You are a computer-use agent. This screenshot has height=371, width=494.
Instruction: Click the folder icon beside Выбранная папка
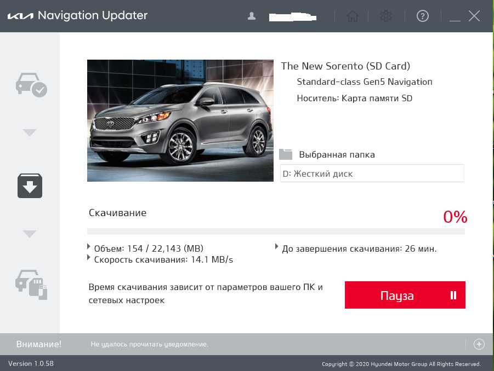click(286, 154)
